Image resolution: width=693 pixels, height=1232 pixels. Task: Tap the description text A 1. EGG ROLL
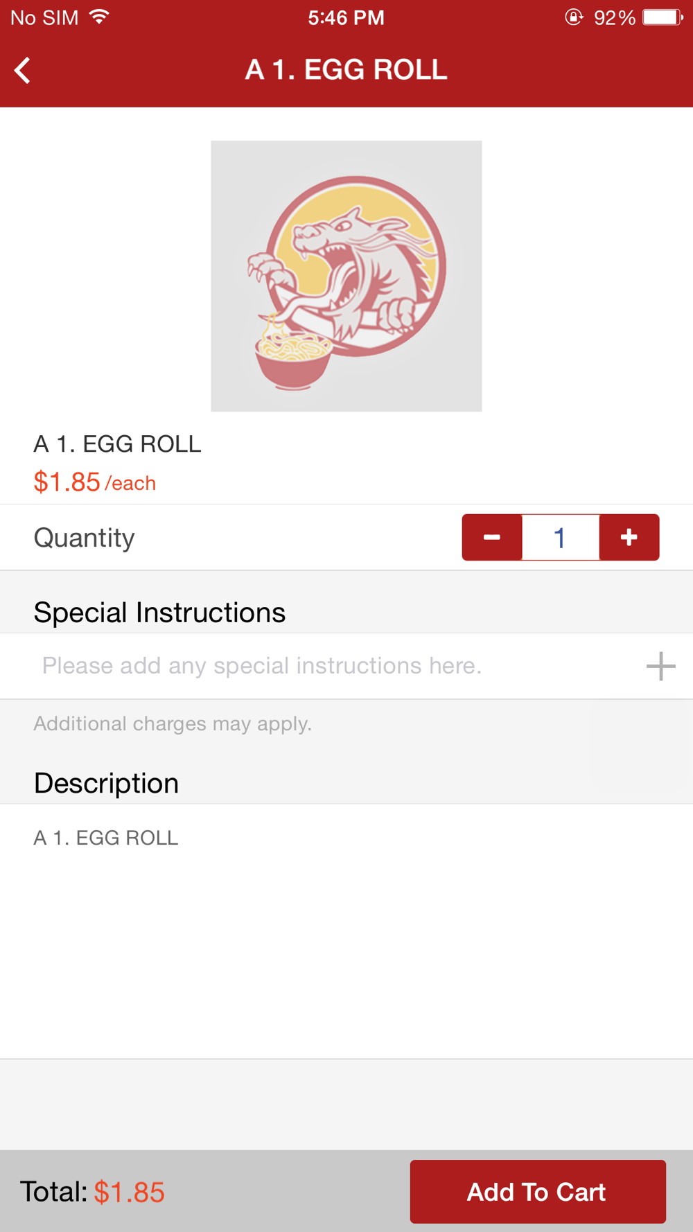click(106, 838)
